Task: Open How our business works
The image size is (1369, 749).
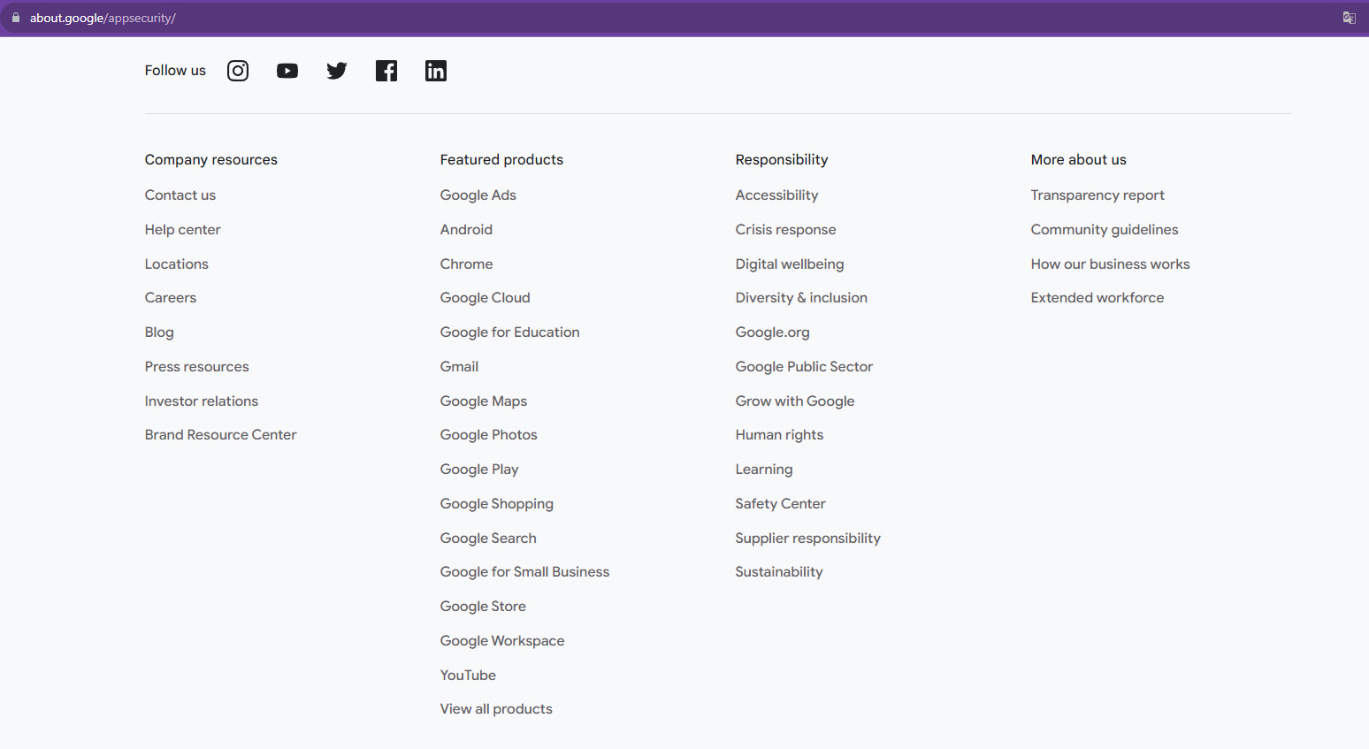Action: [x=1111, y=264]
